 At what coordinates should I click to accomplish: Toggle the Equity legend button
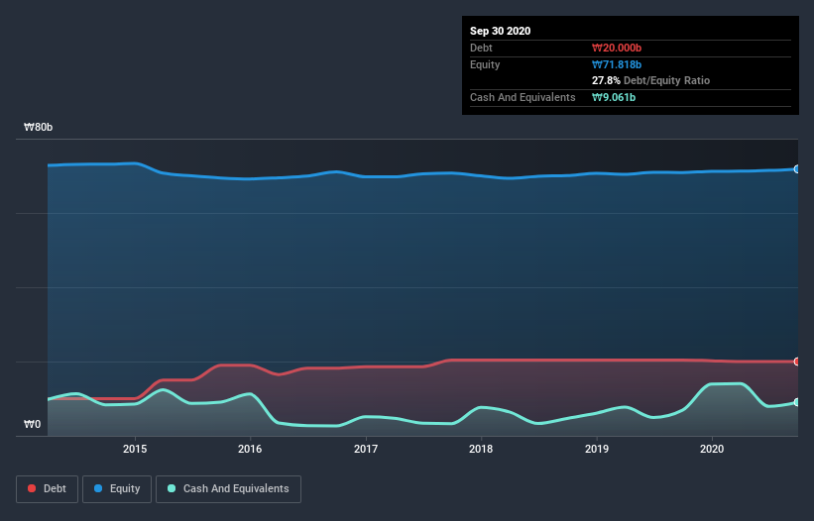117,489
